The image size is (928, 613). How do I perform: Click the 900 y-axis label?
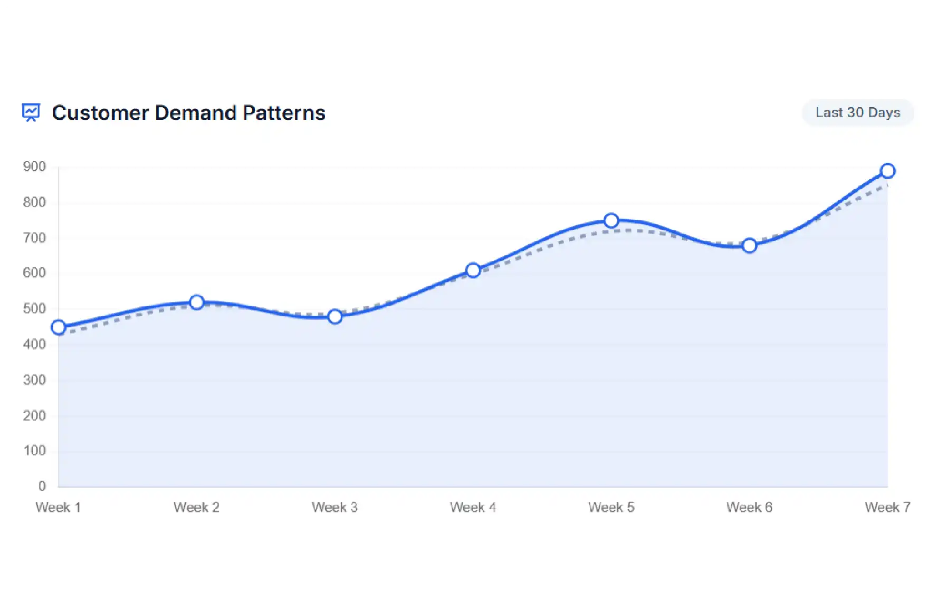(x=34, y=167)
